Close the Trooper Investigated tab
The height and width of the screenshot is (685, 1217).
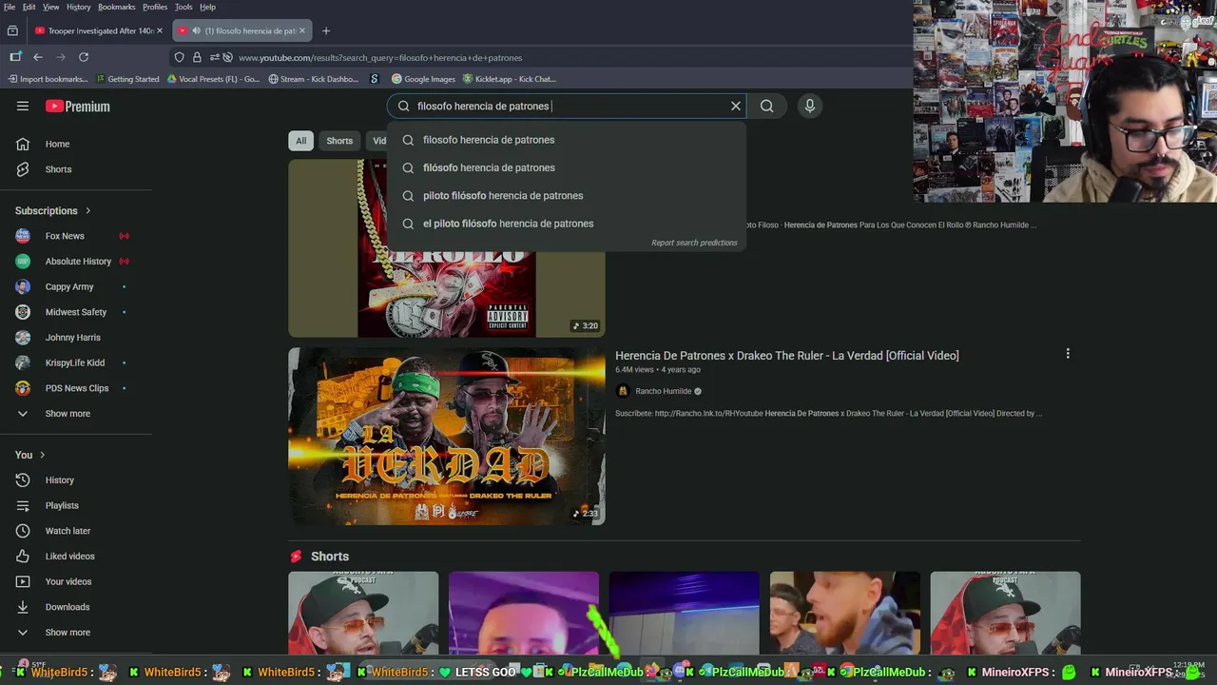pos(160,30)
